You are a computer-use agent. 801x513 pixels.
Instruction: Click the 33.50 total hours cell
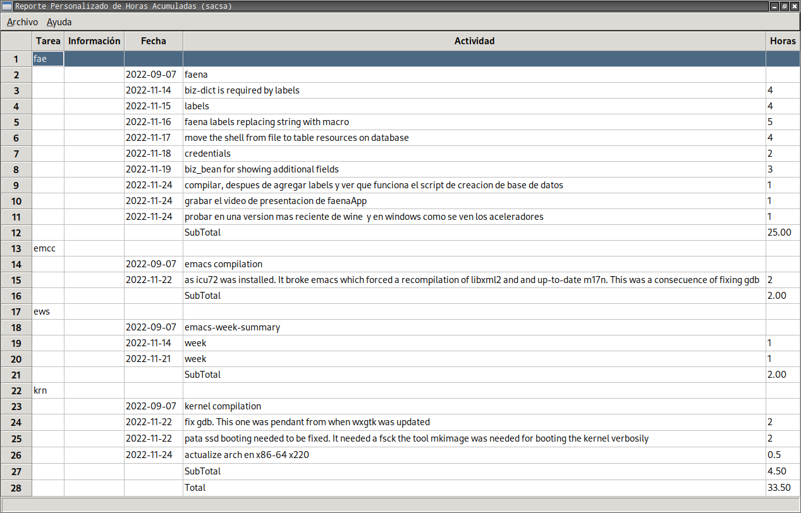tap(783, 488)
